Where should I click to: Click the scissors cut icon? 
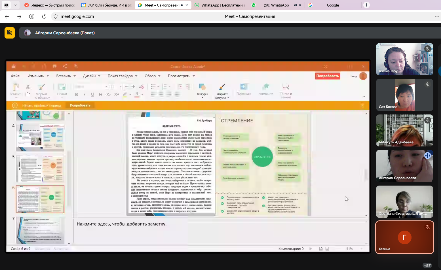point(28,87)
